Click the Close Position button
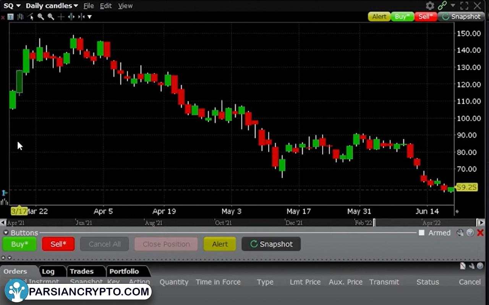 pos(166,244)
